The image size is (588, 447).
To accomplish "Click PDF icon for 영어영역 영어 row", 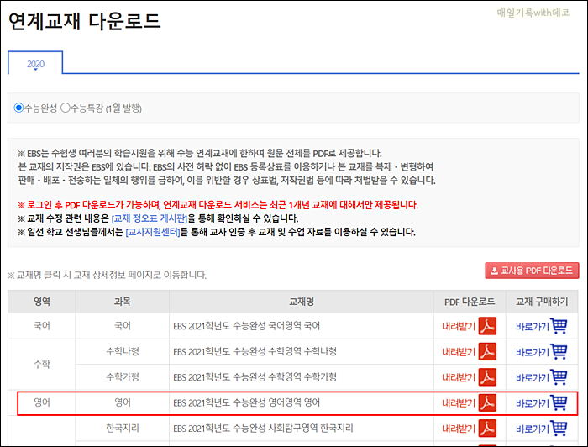I will (x=487, y=402).
